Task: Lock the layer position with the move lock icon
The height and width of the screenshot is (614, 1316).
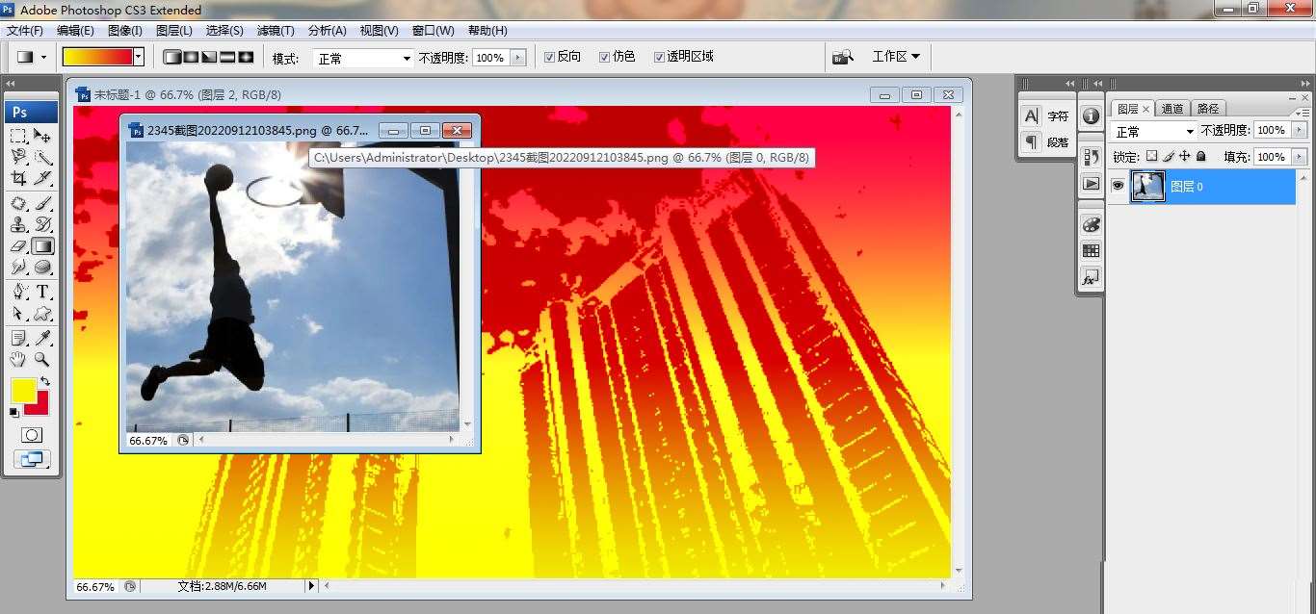Action: tap(1185, 157)
